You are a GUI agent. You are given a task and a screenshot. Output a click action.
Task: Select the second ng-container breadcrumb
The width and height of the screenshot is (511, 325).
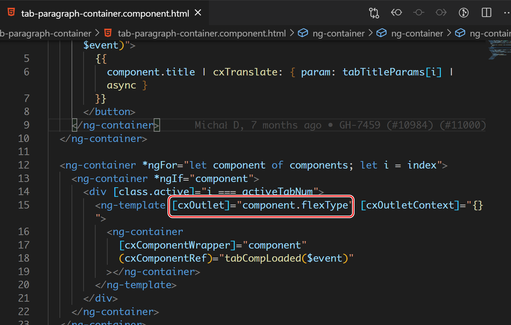click(417, 33)
